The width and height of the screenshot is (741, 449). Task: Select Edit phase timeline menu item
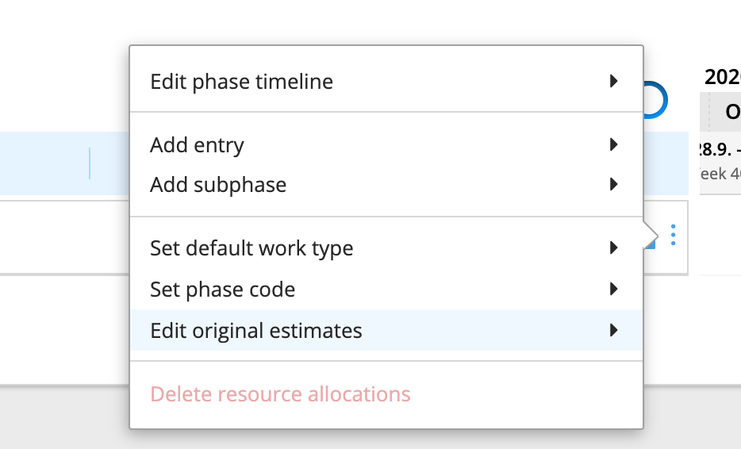[x=241, y=82]
